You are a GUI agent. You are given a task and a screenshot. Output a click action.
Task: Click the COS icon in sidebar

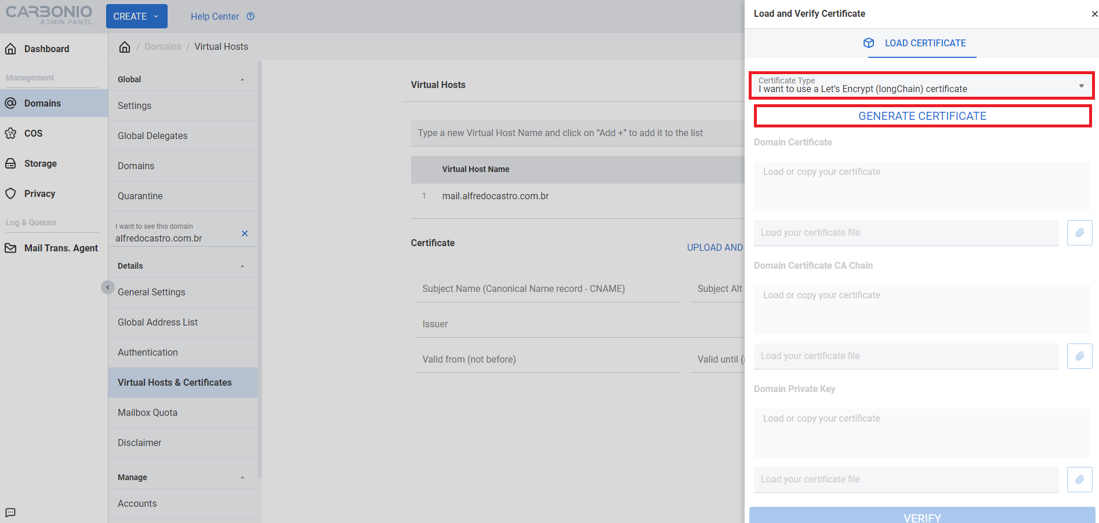pos(10,133)
